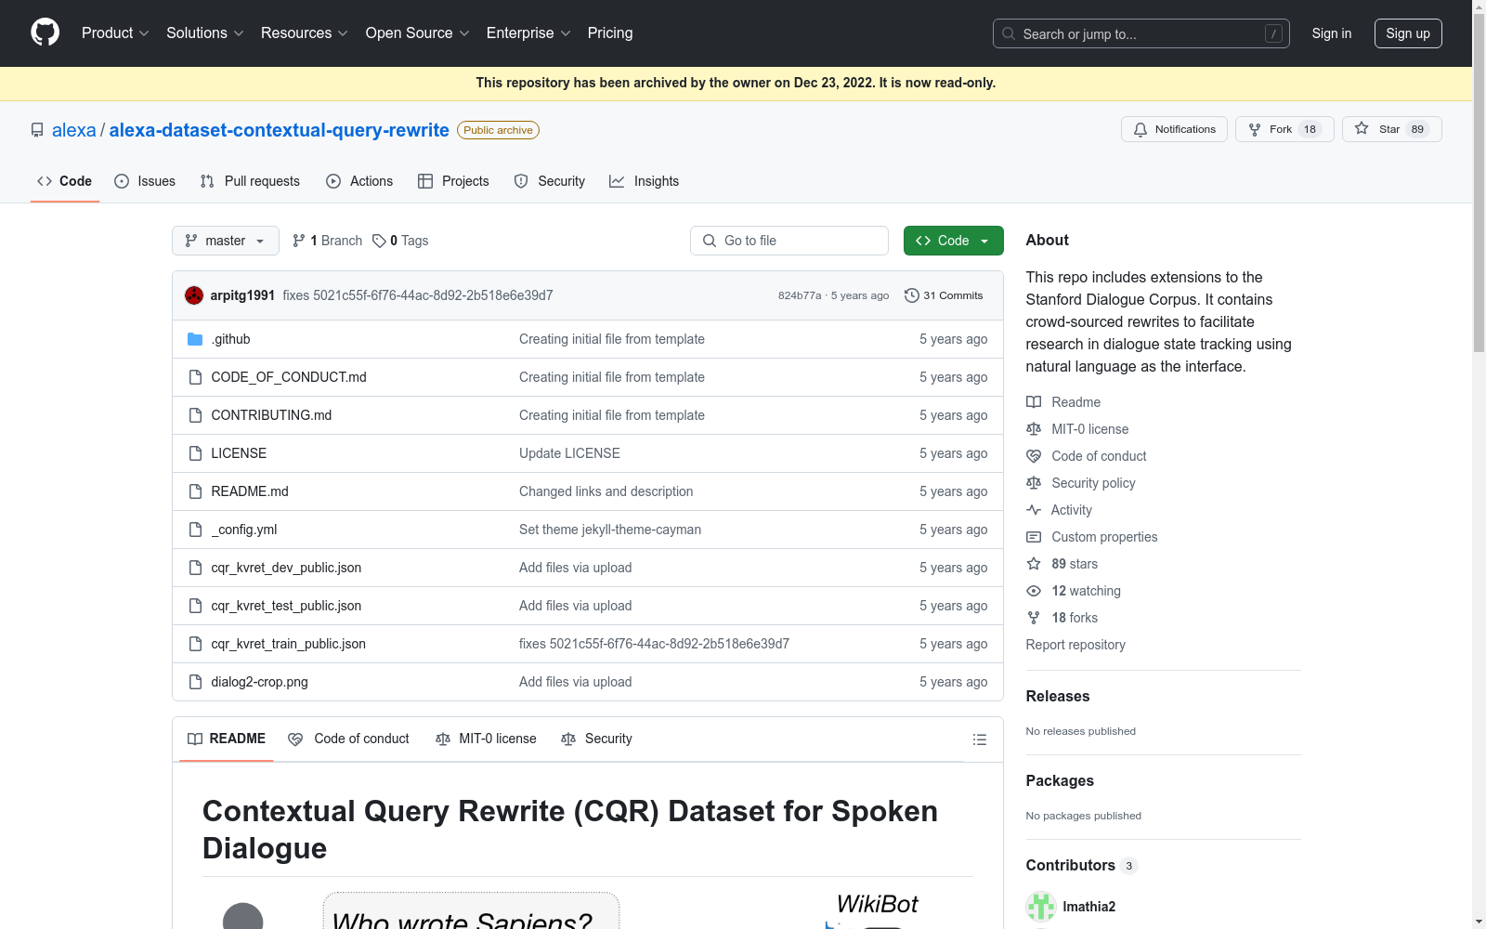Switch to MIT-0 license README tab

(x=486, y=739)
